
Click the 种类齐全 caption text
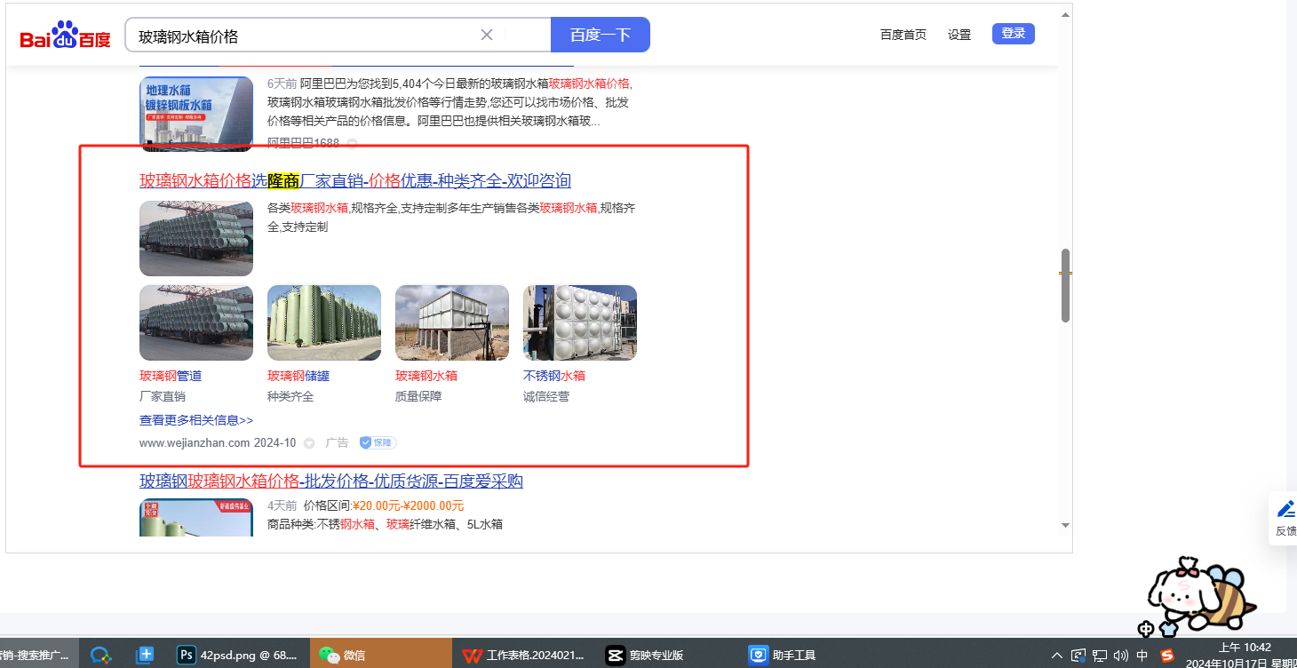click(x=290, y=396)
